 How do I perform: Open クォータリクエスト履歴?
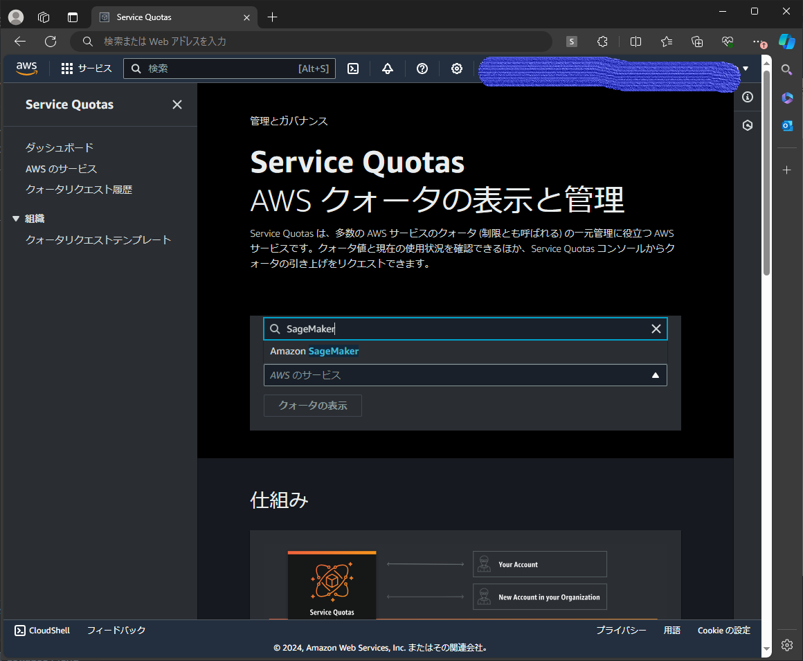pos(79,190)
